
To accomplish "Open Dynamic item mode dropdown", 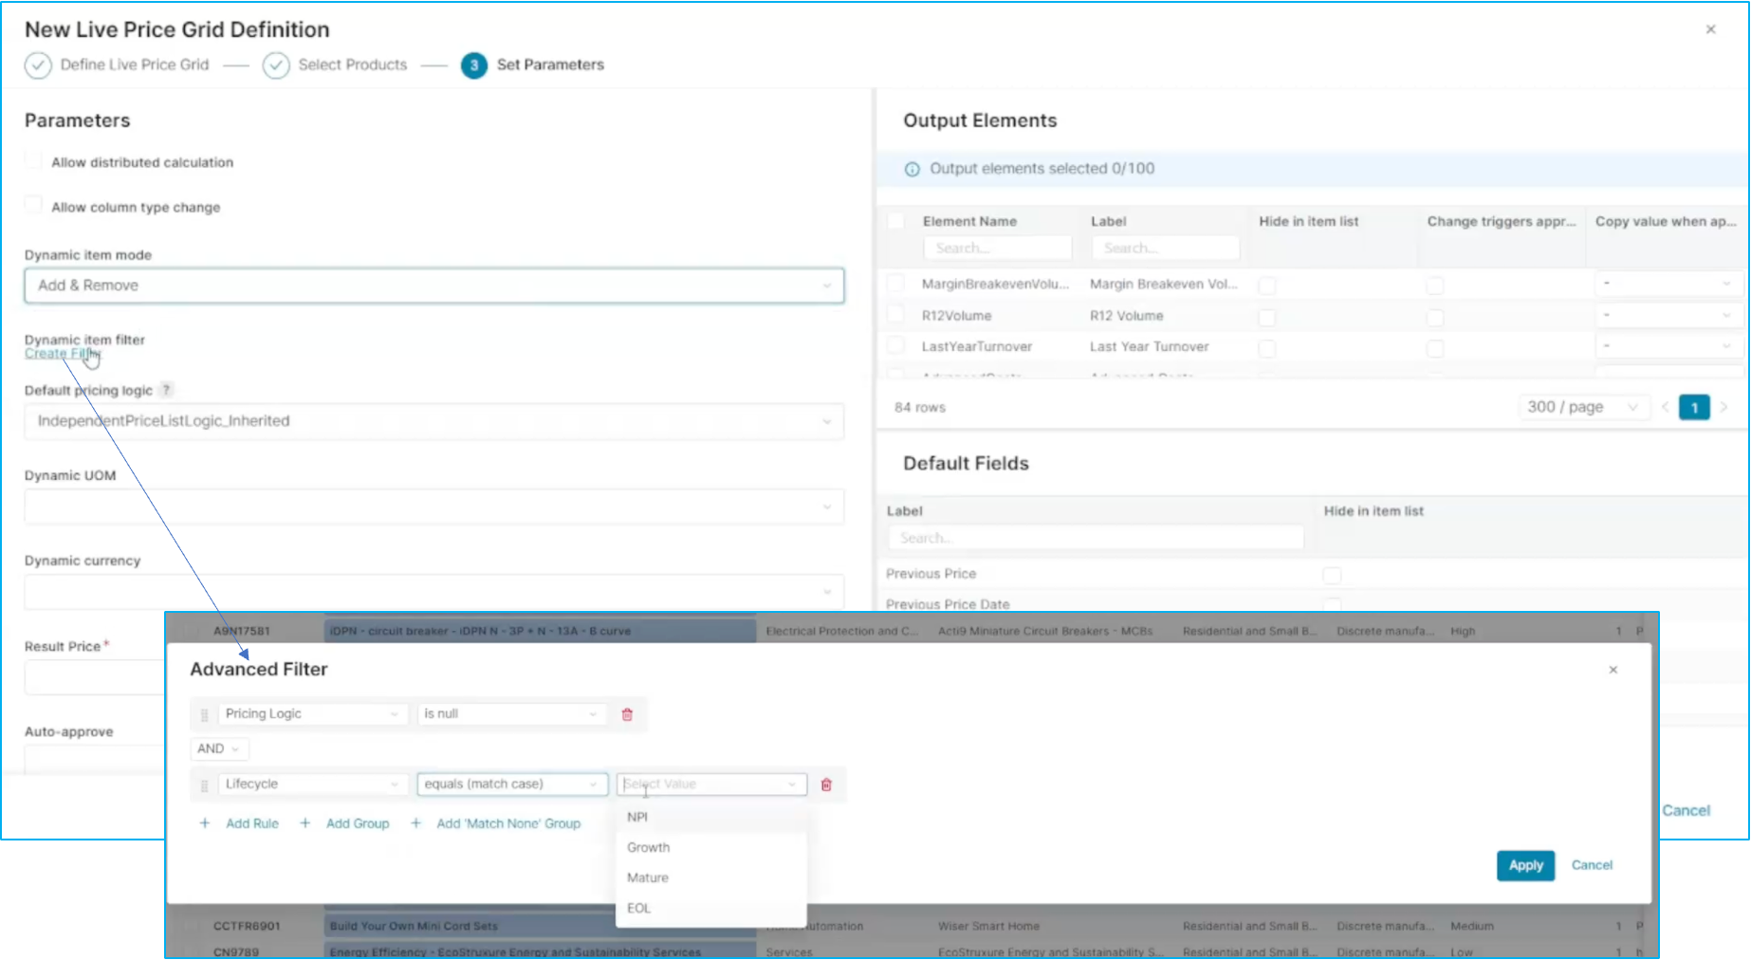I will pos(434,286).
